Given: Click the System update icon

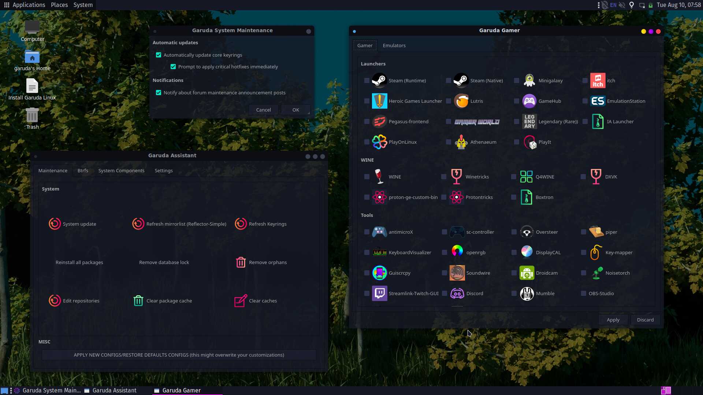Looking at the screenshot, I should (x=55, y=224).
